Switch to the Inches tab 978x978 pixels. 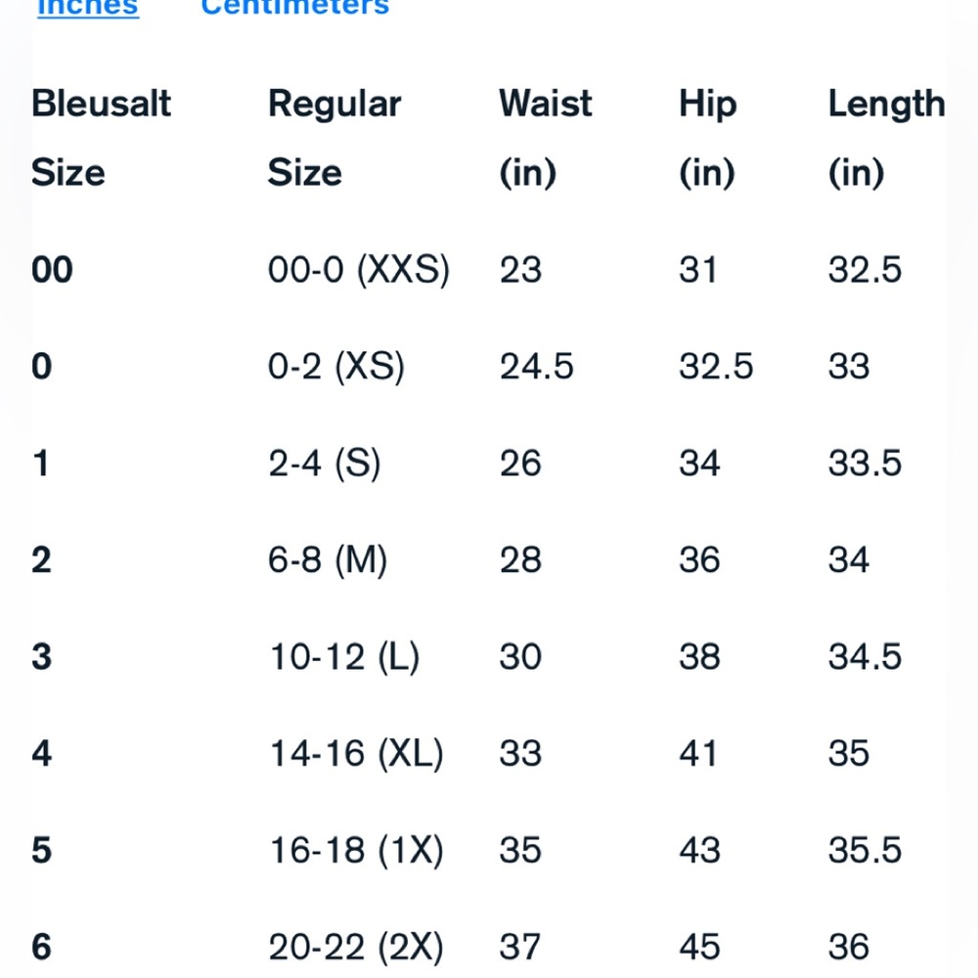(88, 8)
